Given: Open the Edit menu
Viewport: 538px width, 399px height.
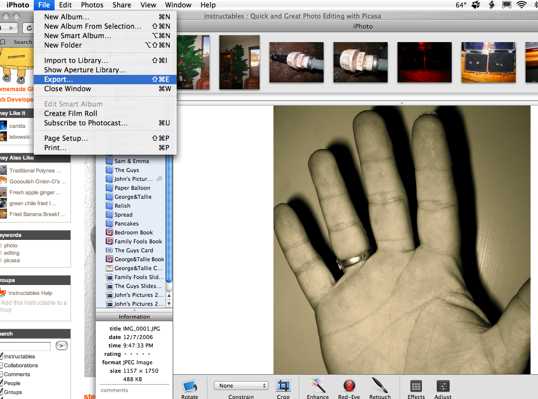Looking at the screenshot, I should [65, 5].
